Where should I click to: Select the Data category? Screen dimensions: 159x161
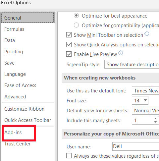pyautogui.click(x=10, y=40)
